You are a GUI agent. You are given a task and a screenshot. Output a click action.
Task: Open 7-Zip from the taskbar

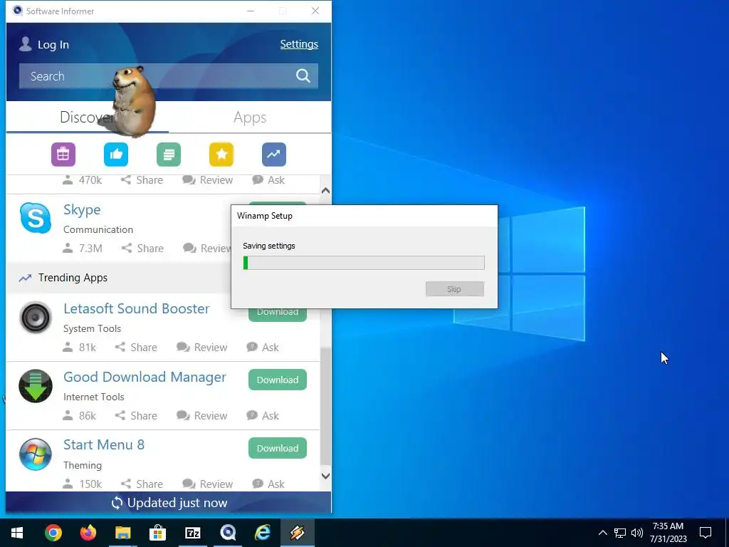192,533
